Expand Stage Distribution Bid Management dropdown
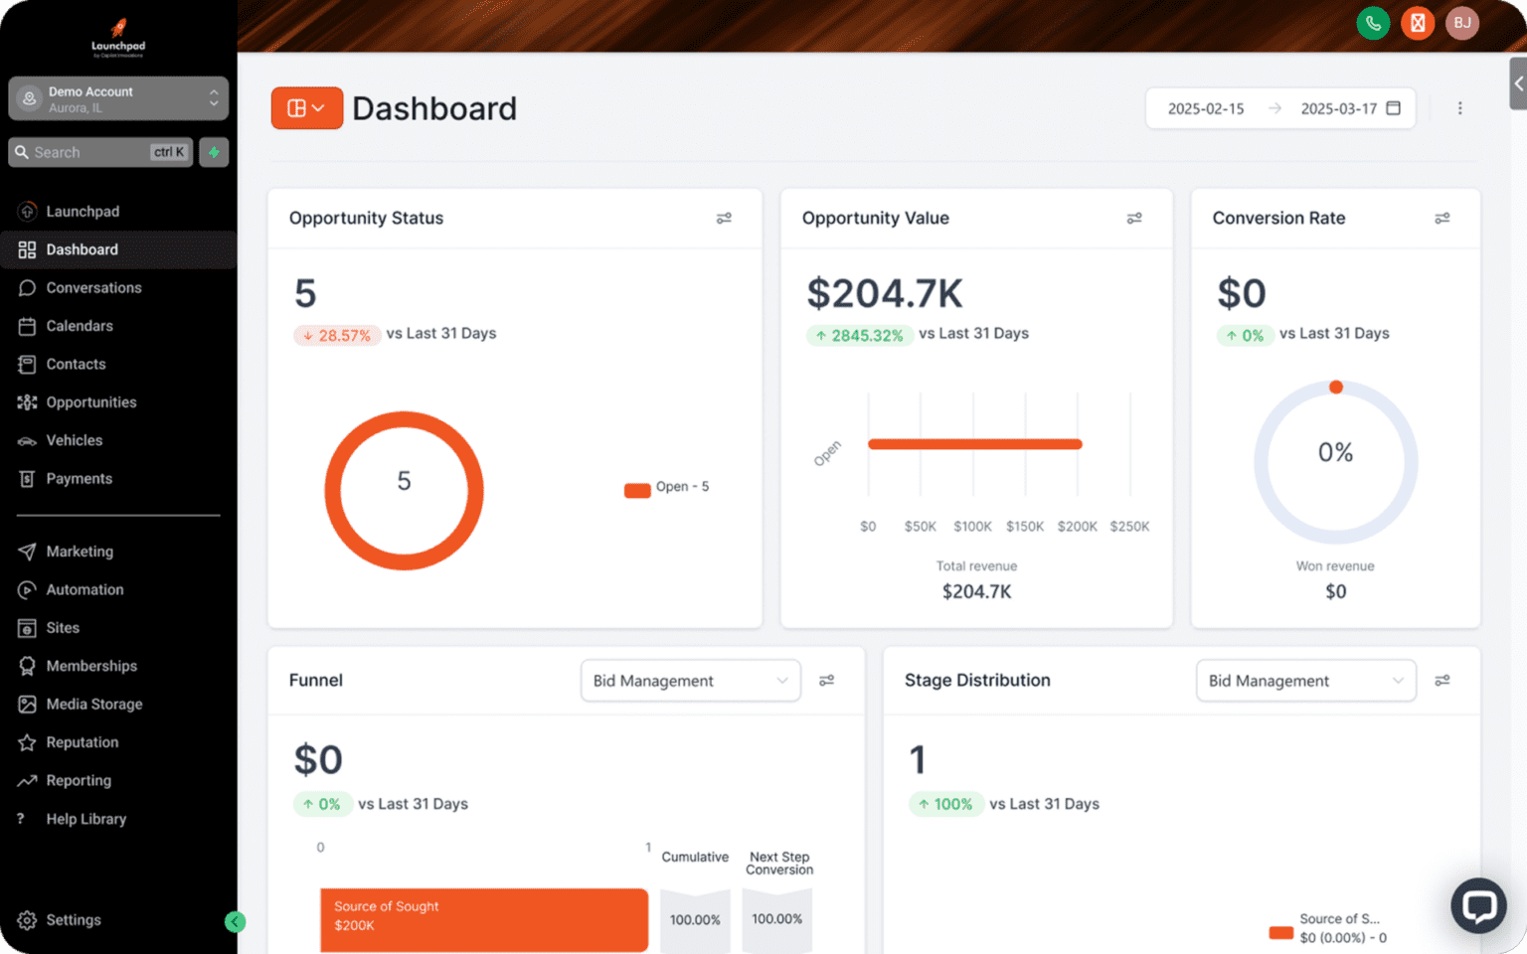Image resolution: width=1527 pixels, height=954 pixels. click(1305, 681)
